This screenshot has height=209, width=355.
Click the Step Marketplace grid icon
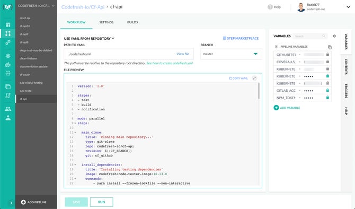pos(224,38)
